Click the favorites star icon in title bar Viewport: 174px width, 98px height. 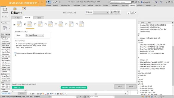pos(139,2)
